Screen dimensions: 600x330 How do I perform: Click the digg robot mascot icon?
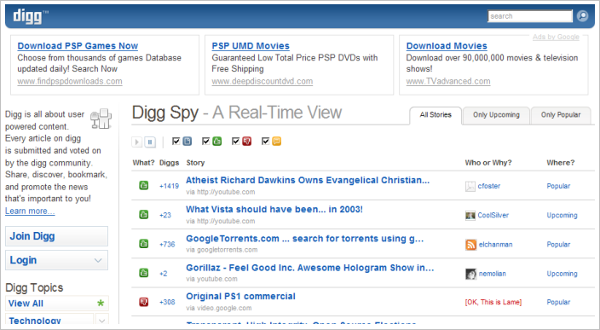click(101, 119)
